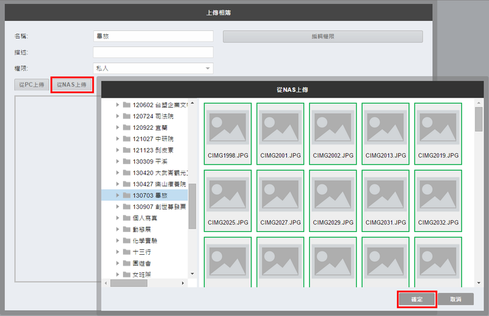Open the 編輯權限 button
The height and width of the screenshot is (316, 489).
323,36
